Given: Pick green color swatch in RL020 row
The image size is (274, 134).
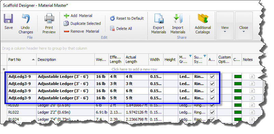Looking at the screenshot, I should pos(238,105).
